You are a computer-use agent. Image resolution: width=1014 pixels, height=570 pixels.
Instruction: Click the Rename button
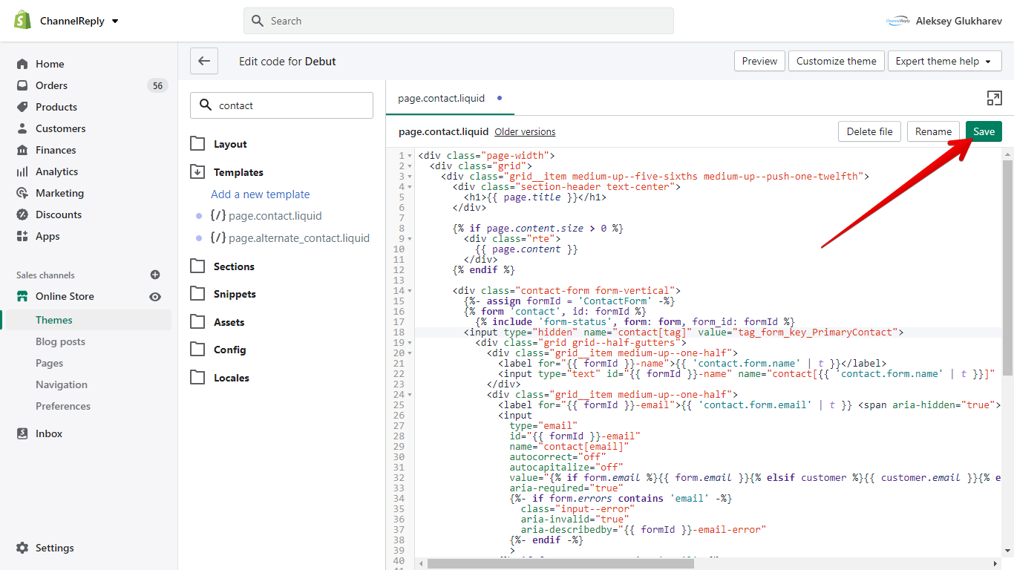[x=933, y=131]
